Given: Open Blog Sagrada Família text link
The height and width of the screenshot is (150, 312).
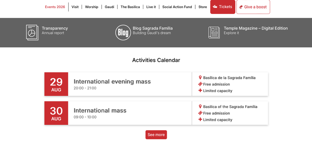Looking at the screenshot, I should [153, 28].
